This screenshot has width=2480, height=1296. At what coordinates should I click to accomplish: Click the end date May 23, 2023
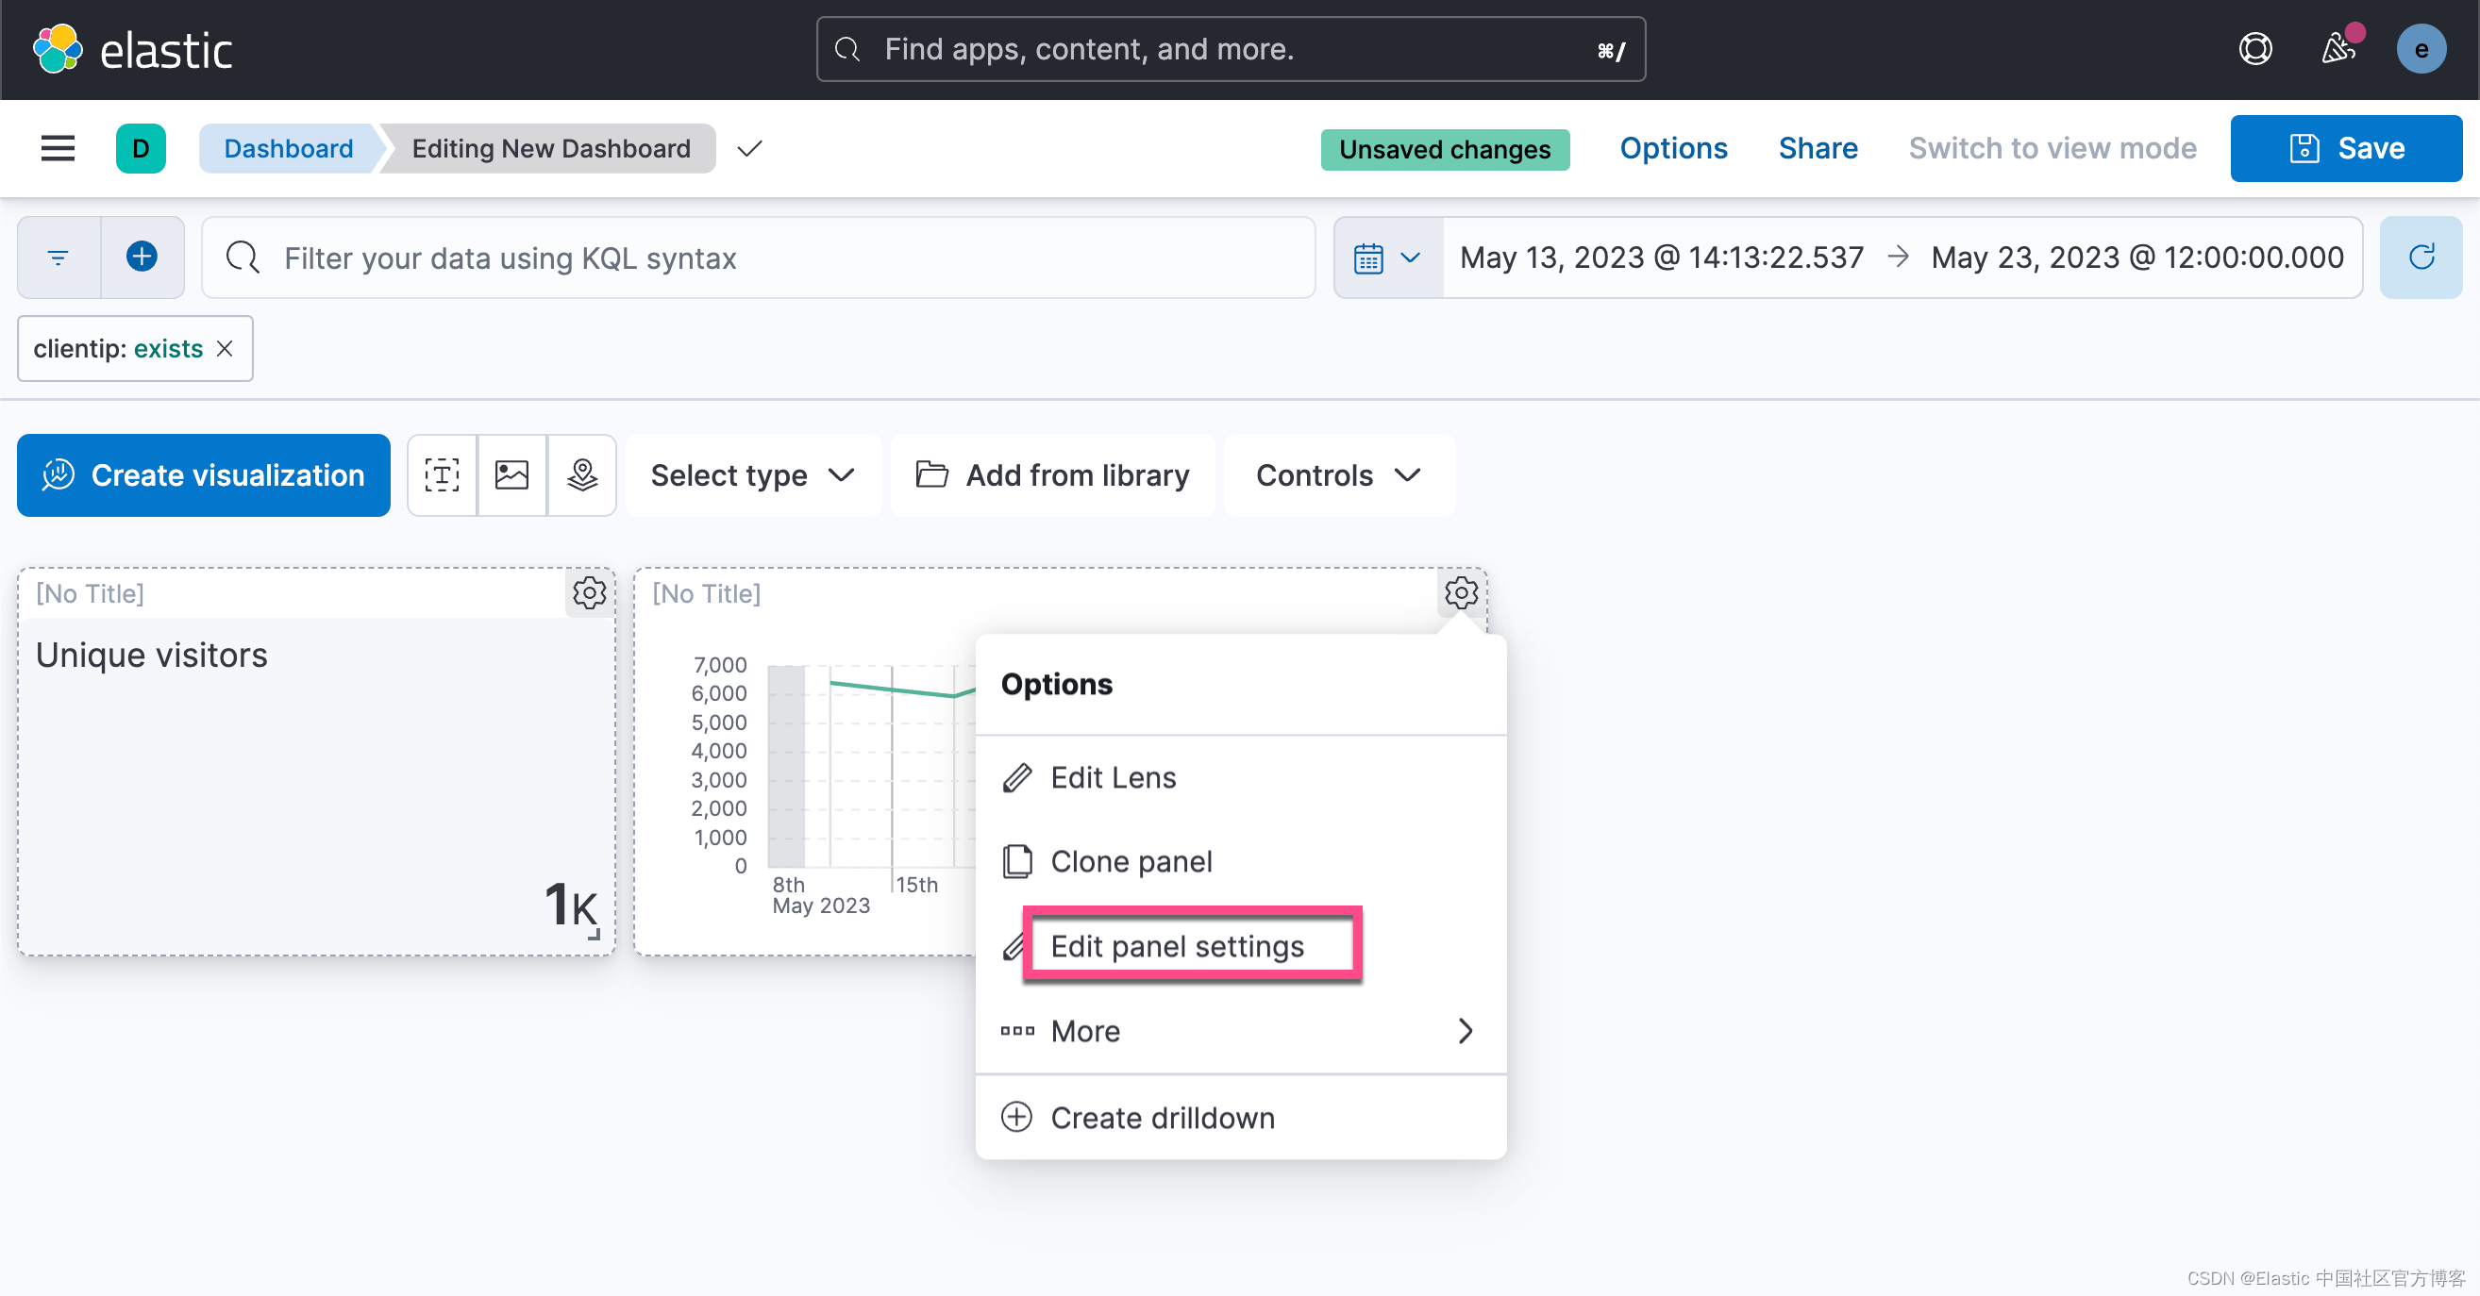point(2136,258)
